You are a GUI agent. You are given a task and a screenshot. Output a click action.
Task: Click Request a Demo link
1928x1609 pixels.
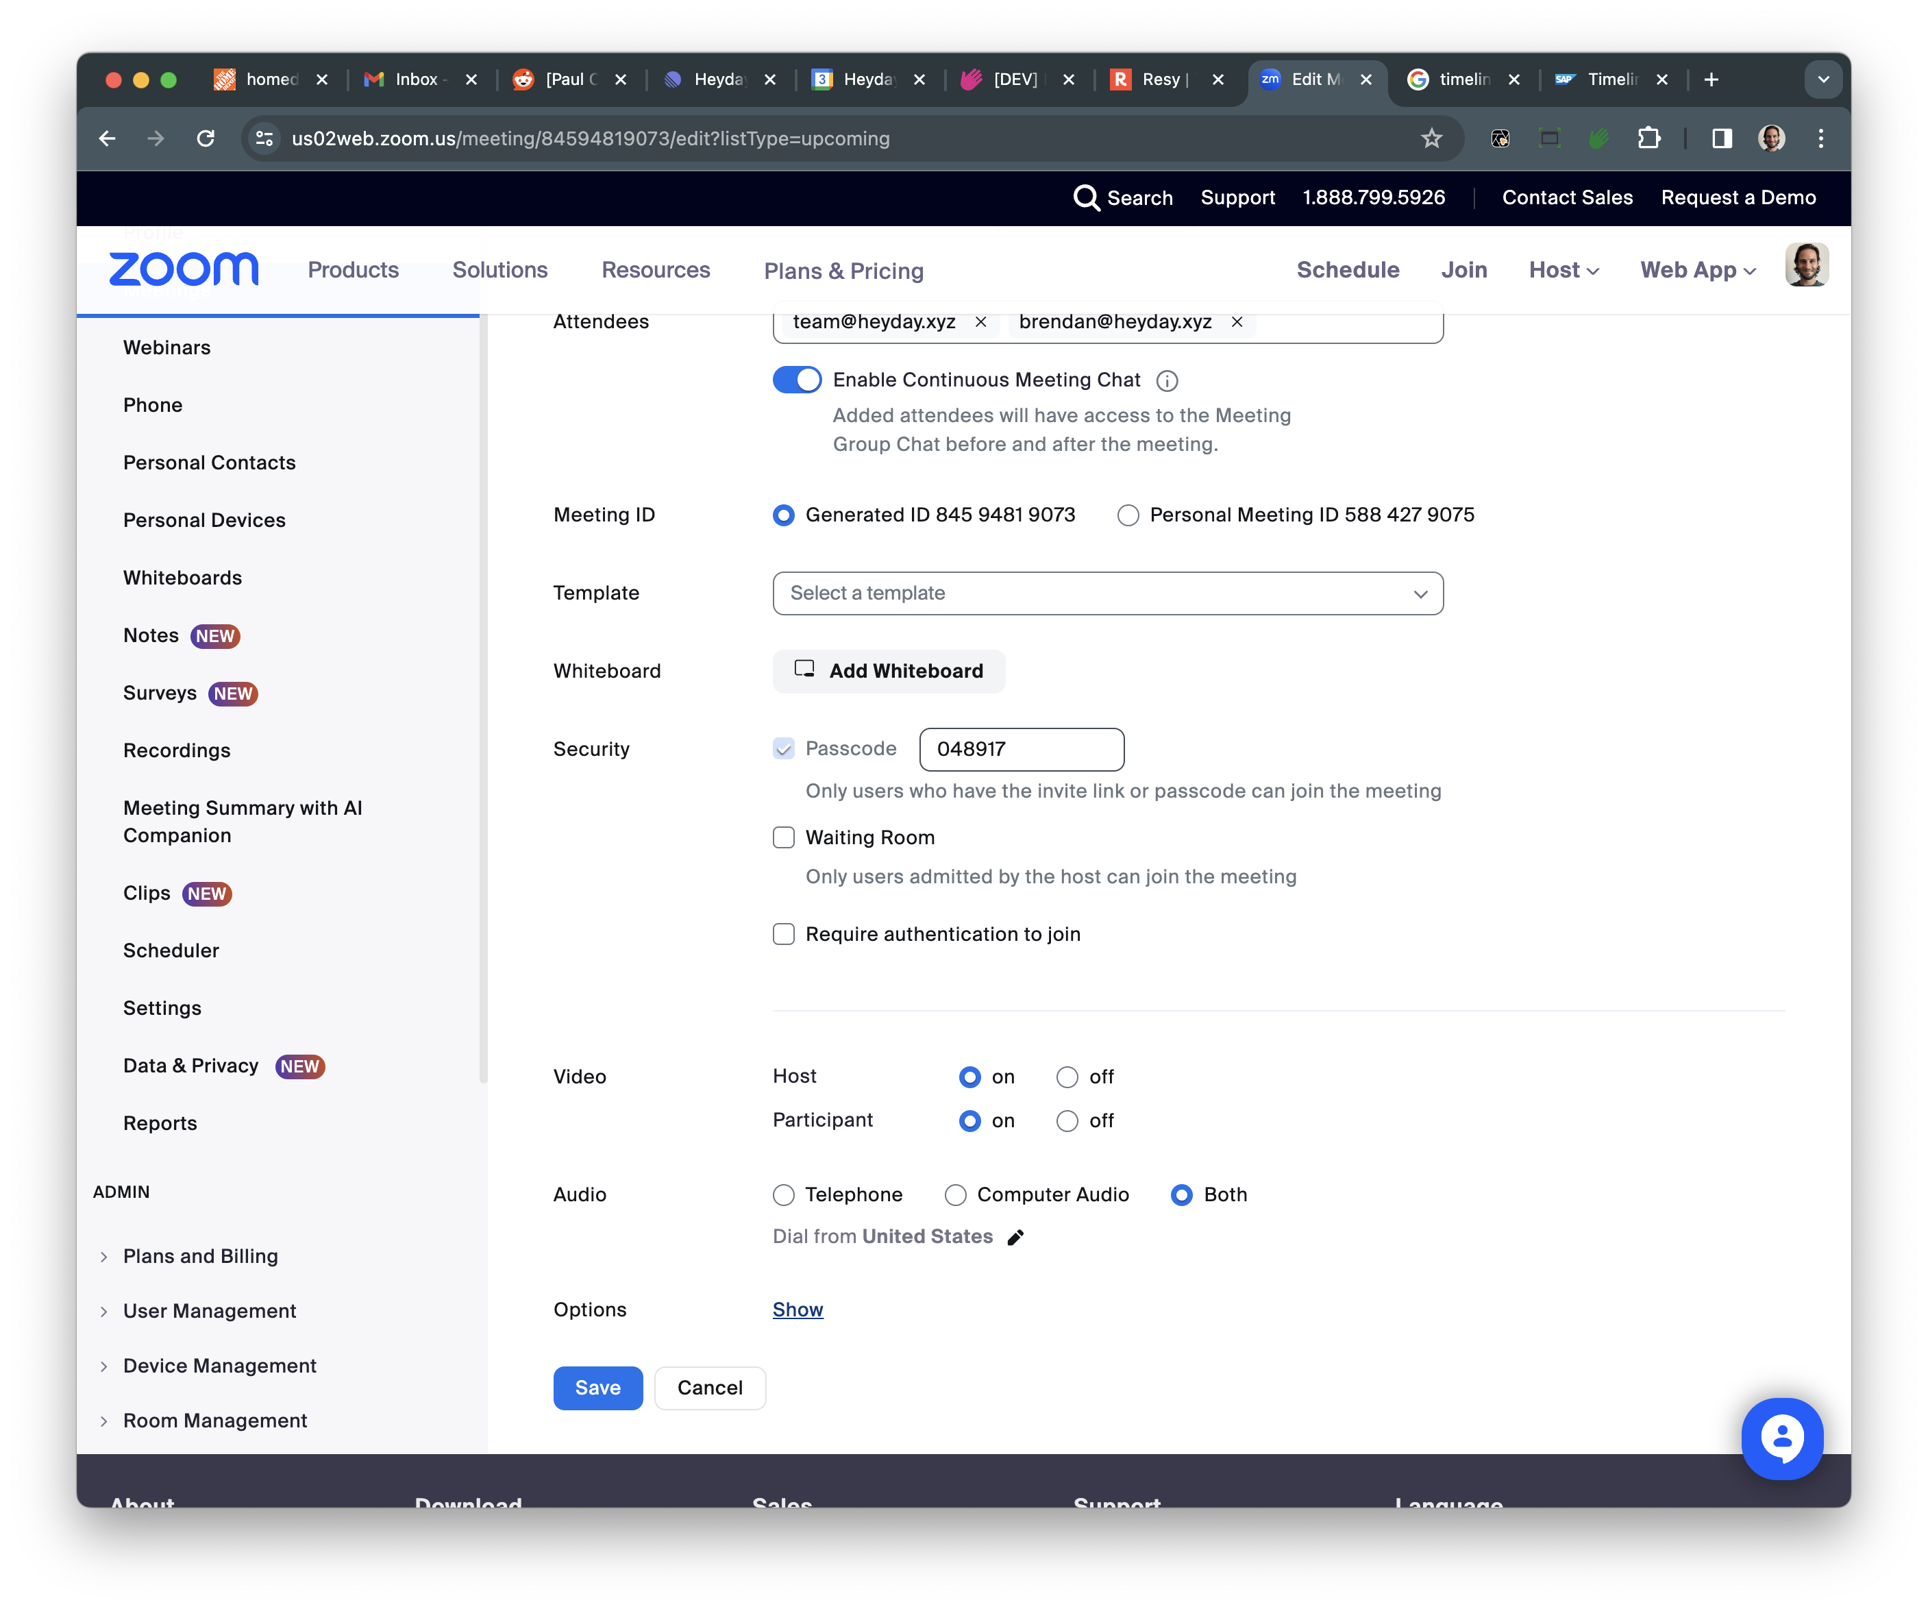coord(1738,197)
